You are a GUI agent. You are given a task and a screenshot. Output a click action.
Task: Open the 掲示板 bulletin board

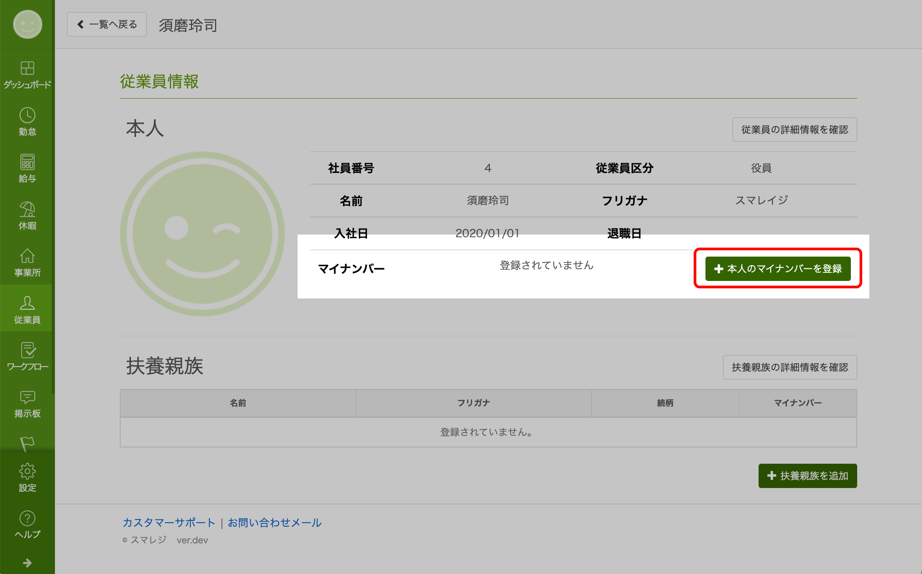click(27, 403)
